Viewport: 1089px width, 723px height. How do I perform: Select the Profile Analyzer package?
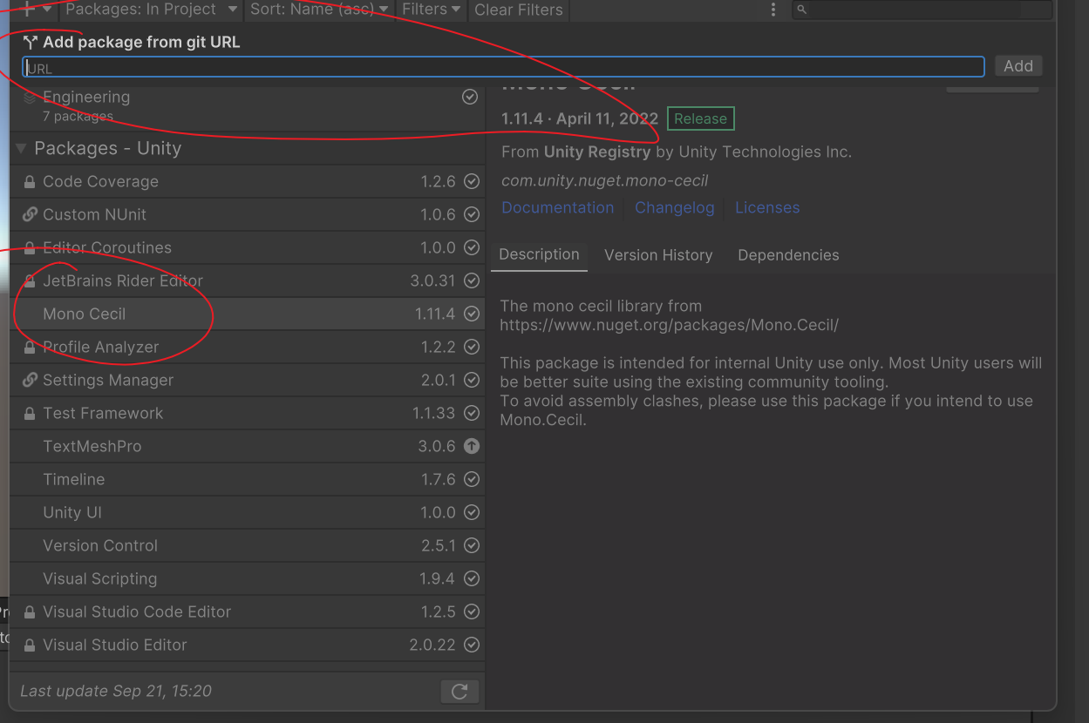248,348
